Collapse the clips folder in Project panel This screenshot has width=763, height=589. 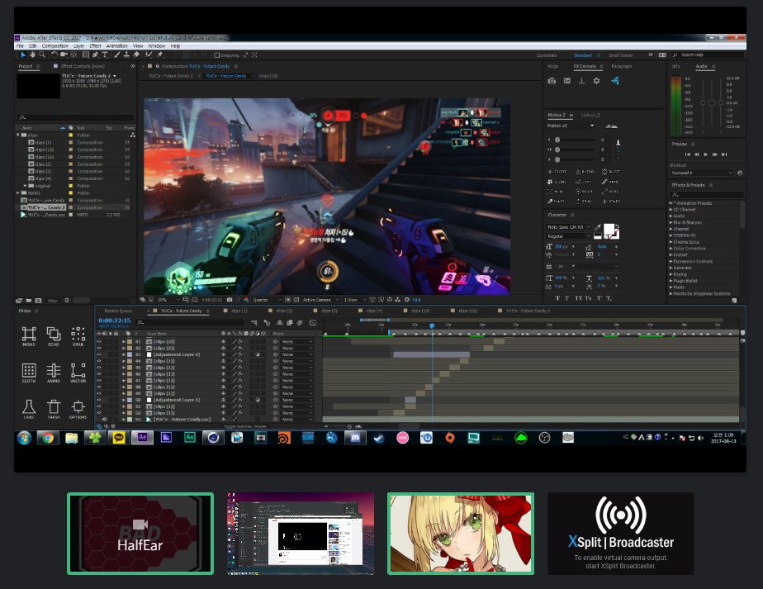pos(18,135)
